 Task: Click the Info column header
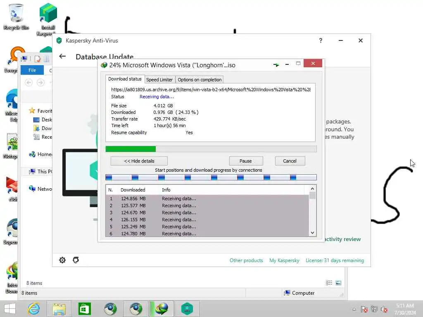tap(166, 190)
